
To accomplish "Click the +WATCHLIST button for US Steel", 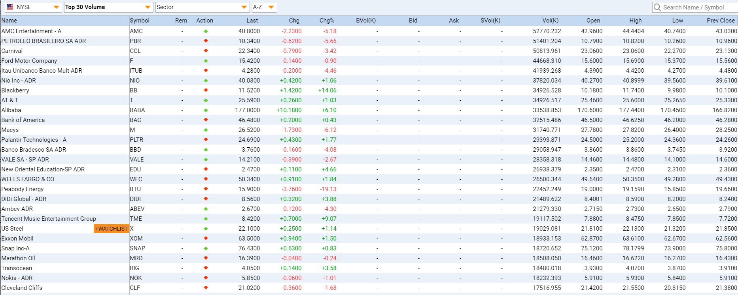I will (112, 229).
